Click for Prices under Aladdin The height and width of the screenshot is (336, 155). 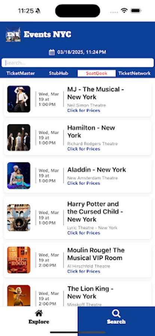click(84, 183)
